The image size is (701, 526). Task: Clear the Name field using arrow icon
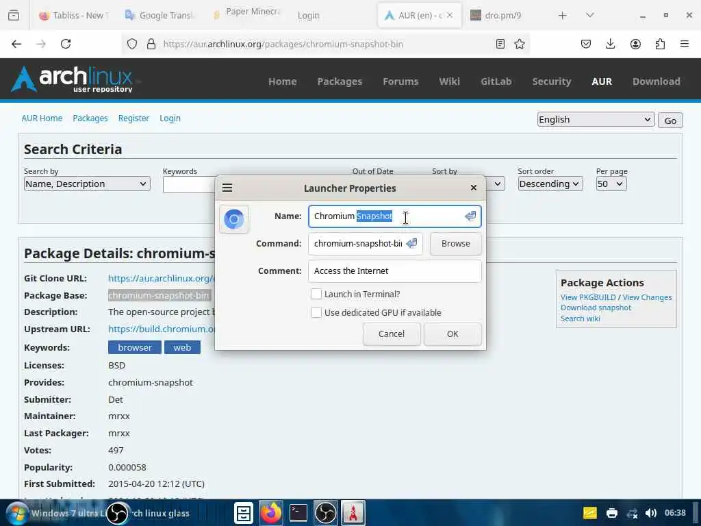point(470,216)
